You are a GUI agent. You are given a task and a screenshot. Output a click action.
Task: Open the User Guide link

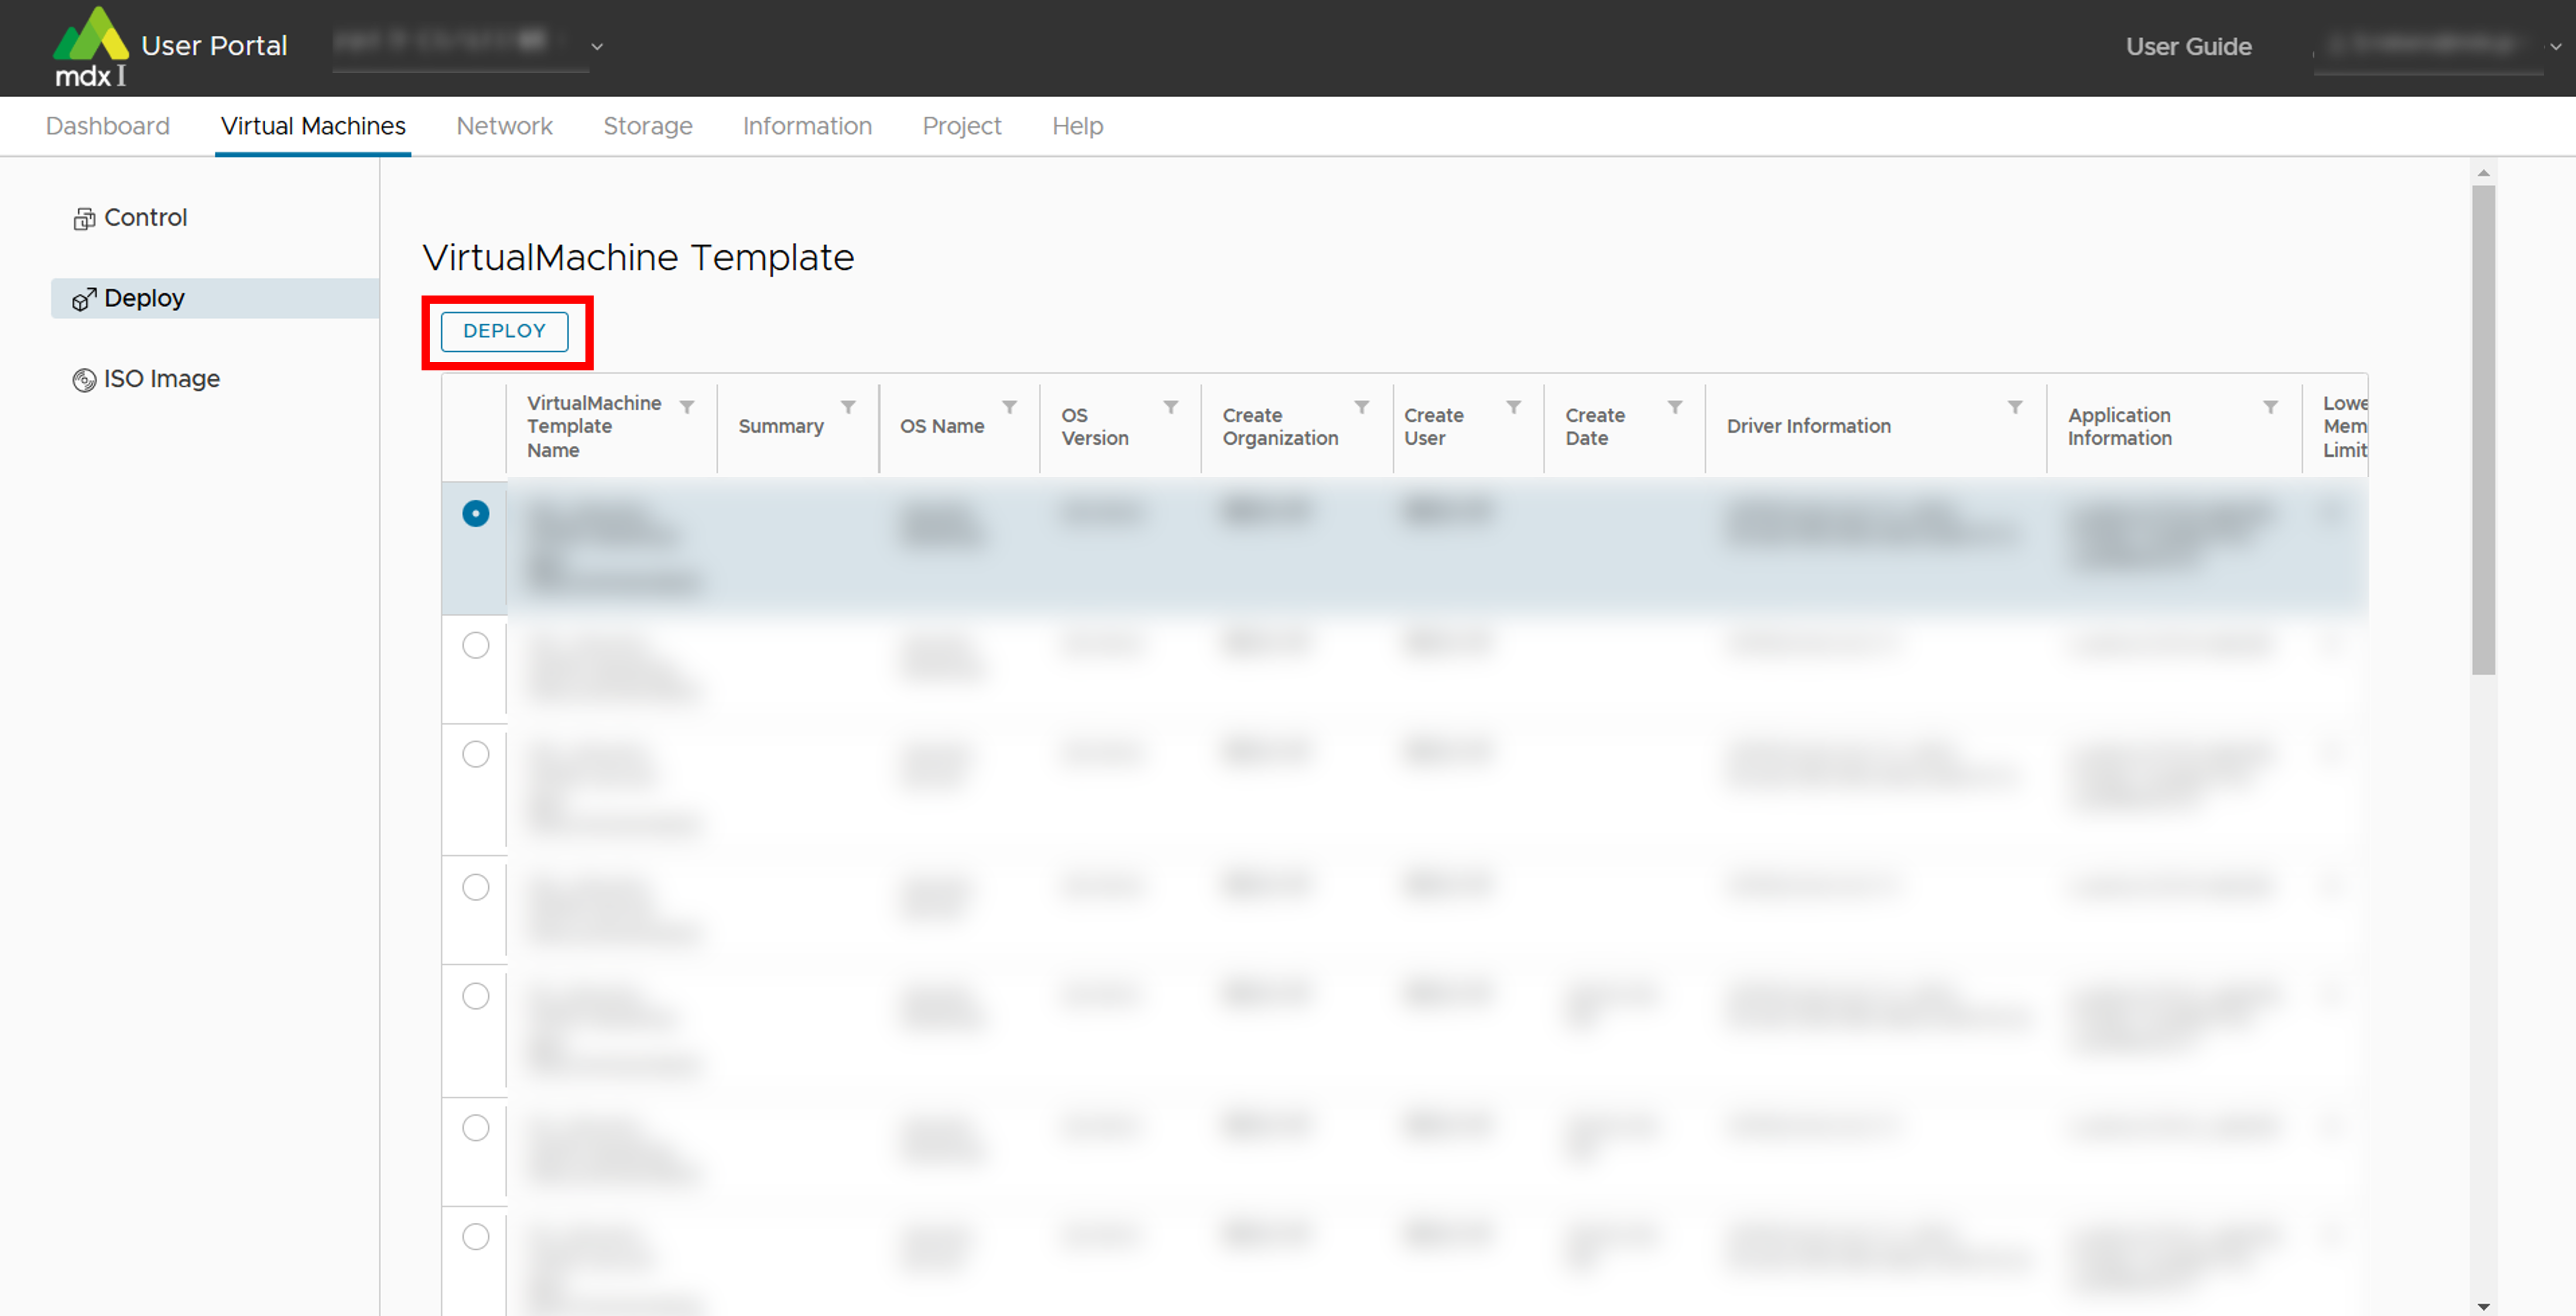click(x=2188, y=46)
